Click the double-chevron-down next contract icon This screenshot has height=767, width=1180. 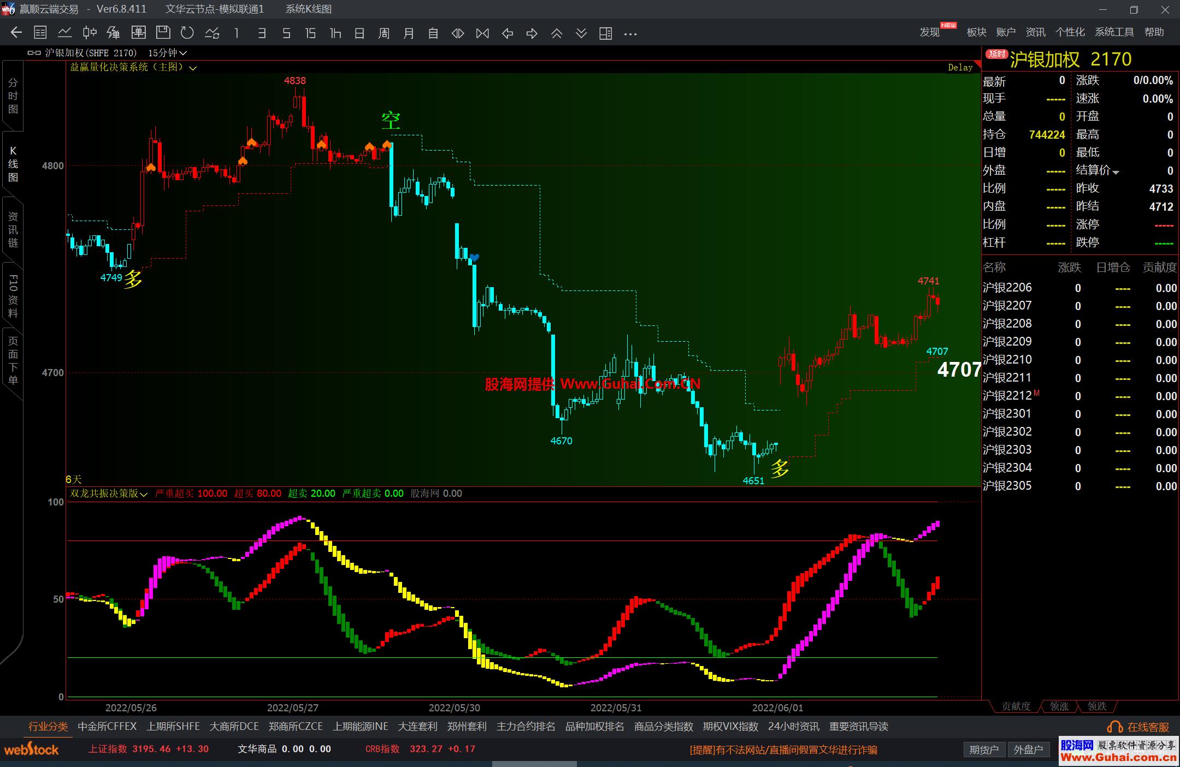pos(581,33)
